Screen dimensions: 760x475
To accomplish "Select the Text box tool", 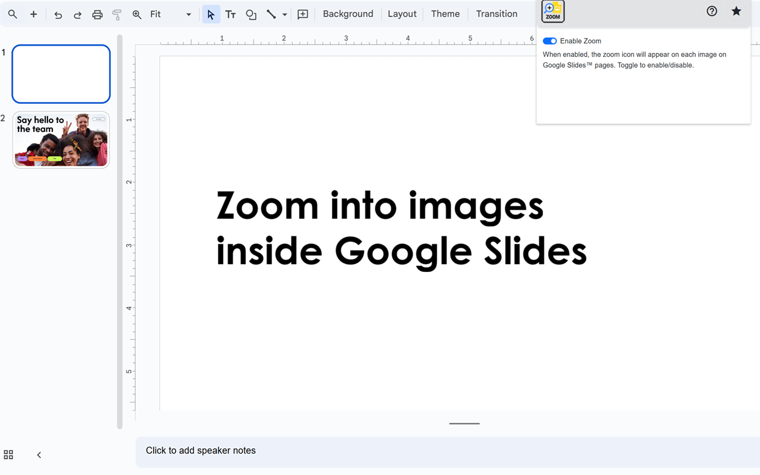I will point(231,14).
